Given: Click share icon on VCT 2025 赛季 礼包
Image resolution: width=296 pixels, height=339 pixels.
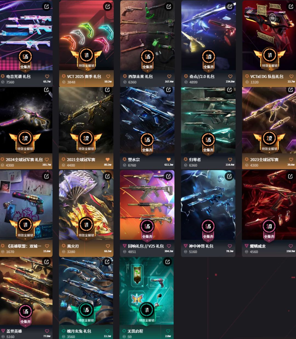Looking at the screenshot, I should [x=108, y=7].
